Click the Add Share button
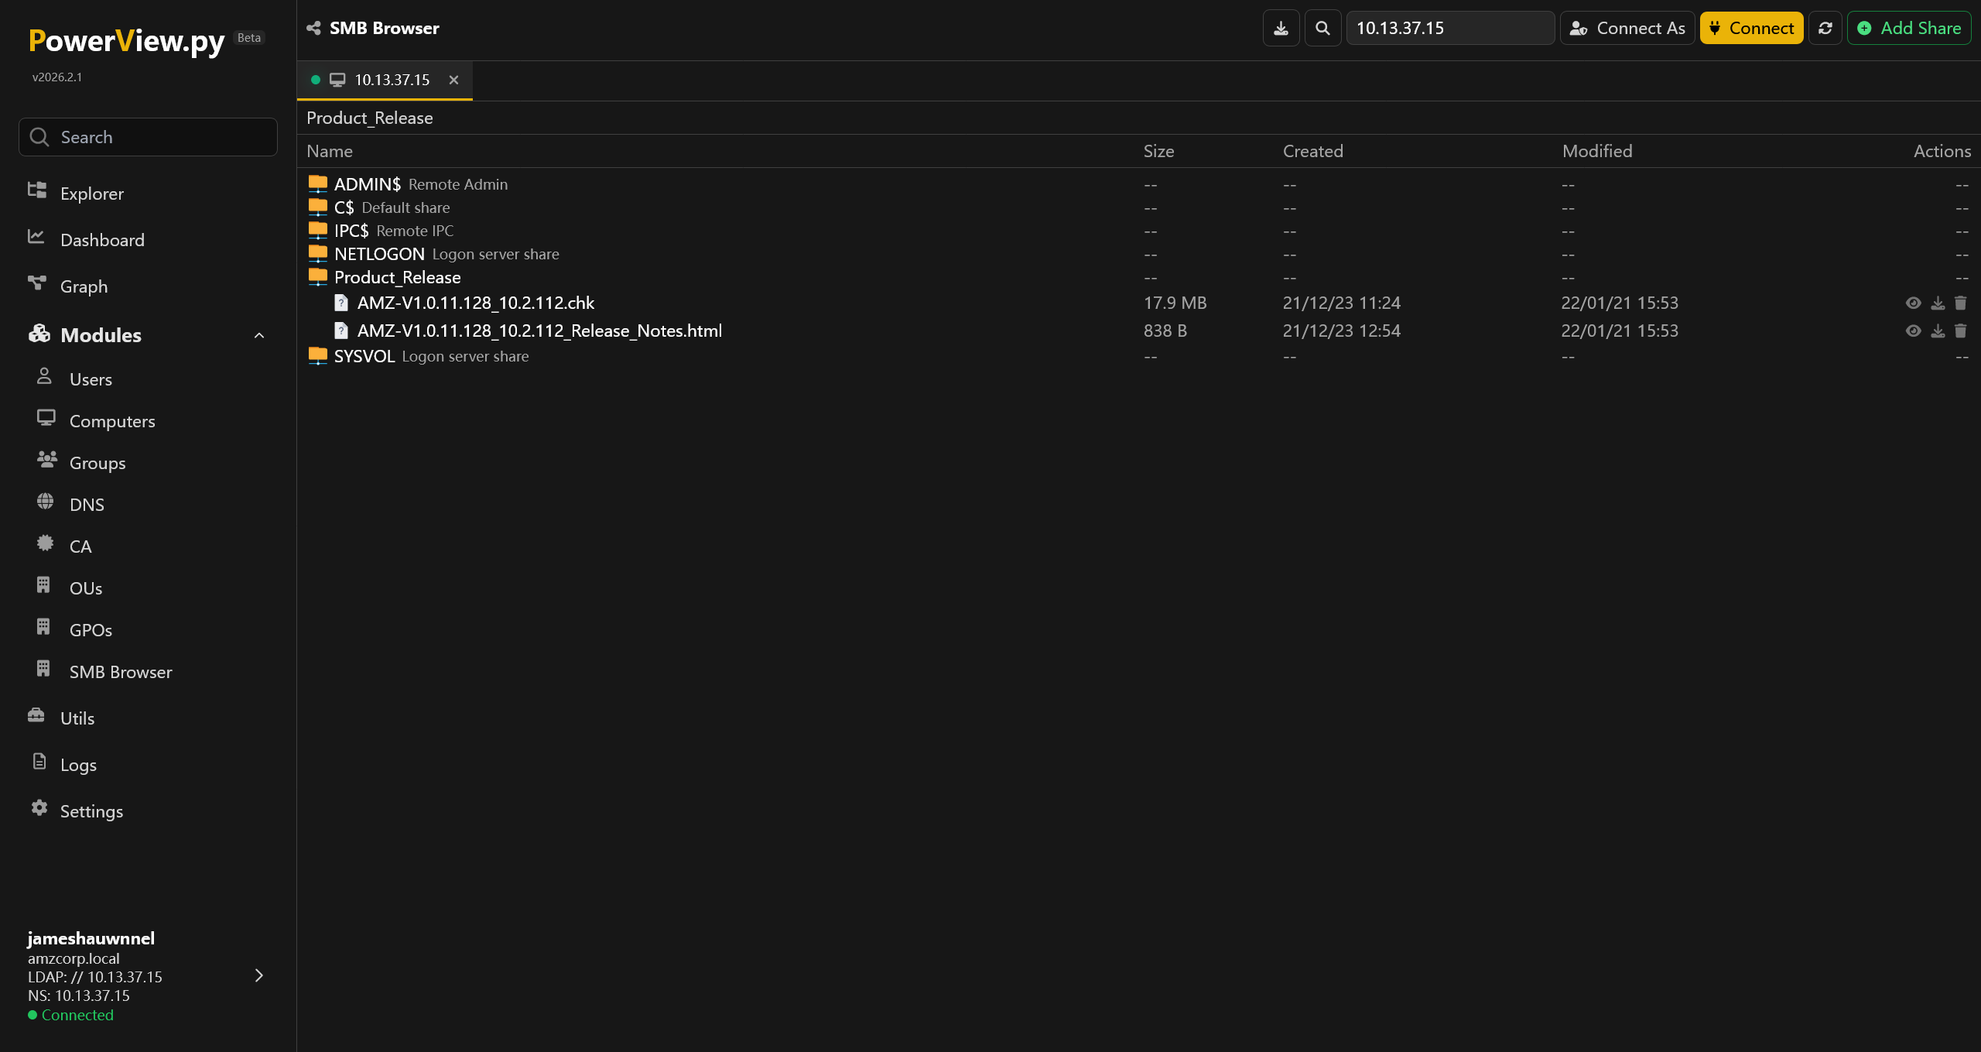 [1908, 29]
